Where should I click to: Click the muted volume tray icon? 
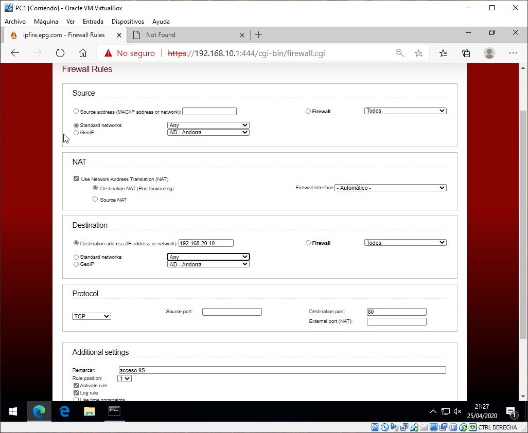click(x=457, y=411)
